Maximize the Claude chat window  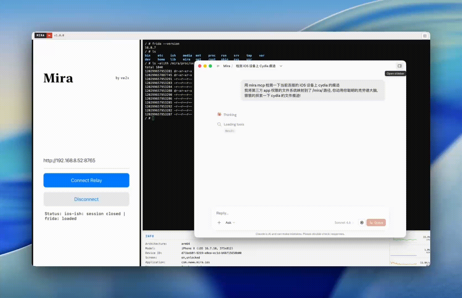tap(210, 66)
